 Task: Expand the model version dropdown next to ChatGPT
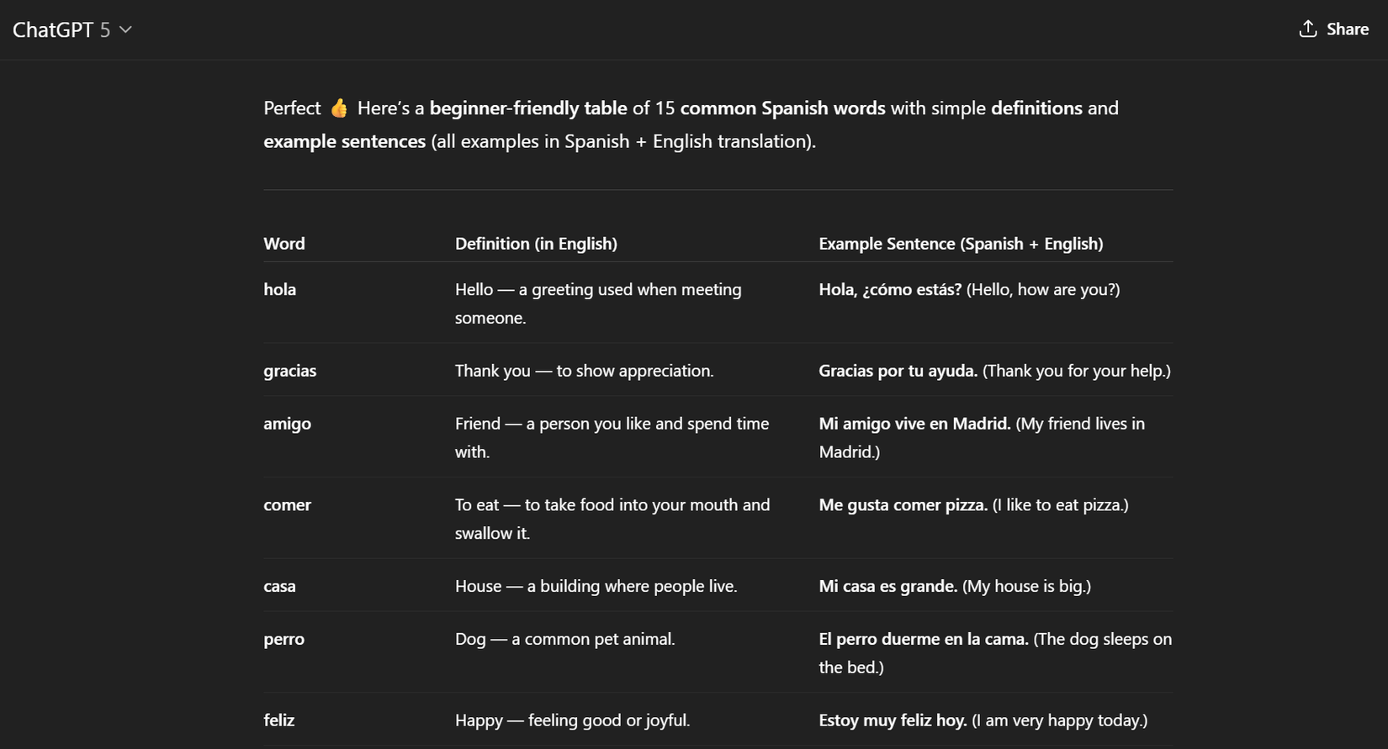[x=124, y=29]
